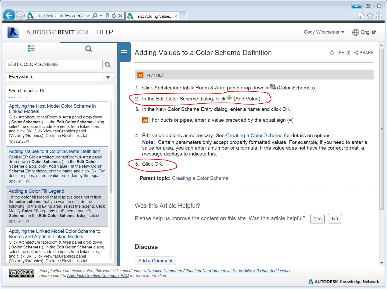Click the Was this Article Helpful? heading
The image size is (387, 289).
[x=168, y=206]
